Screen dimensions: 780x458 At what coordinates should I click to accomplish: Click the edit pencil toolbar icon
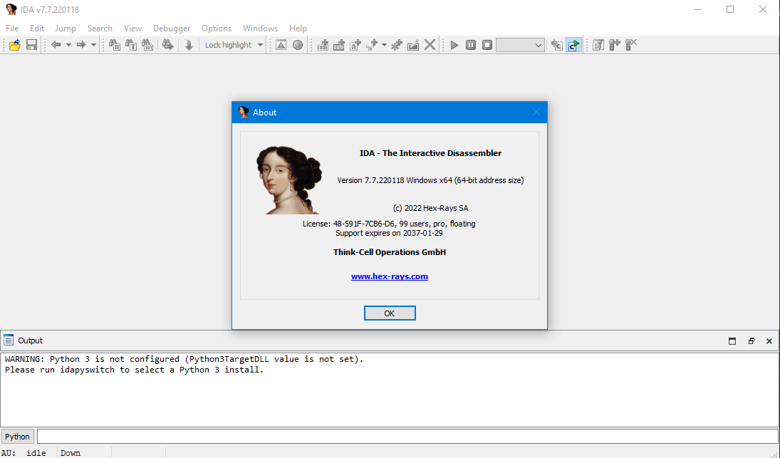click(x=413, y=45)
